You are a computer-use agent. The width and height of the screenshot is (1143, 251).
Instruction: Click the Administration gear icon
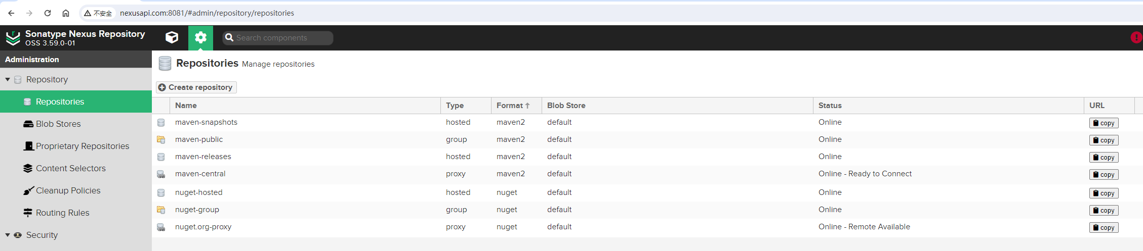(201, 37)
